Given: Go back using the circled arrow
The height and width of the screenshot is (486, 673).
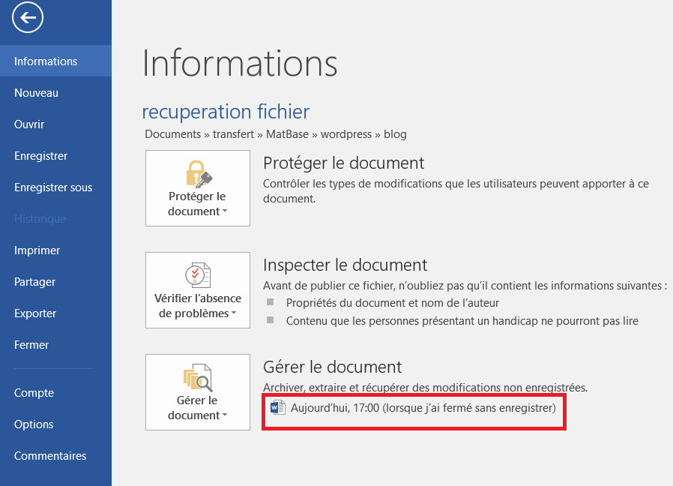Looking at the screenshot, I should pos(28,17).
